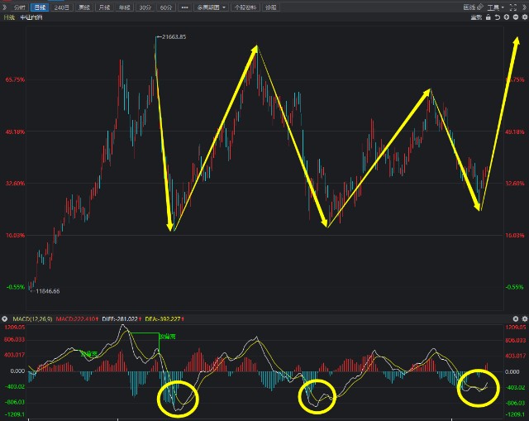
Task: Switch to 60分 minute period
Action: (166, 7)
